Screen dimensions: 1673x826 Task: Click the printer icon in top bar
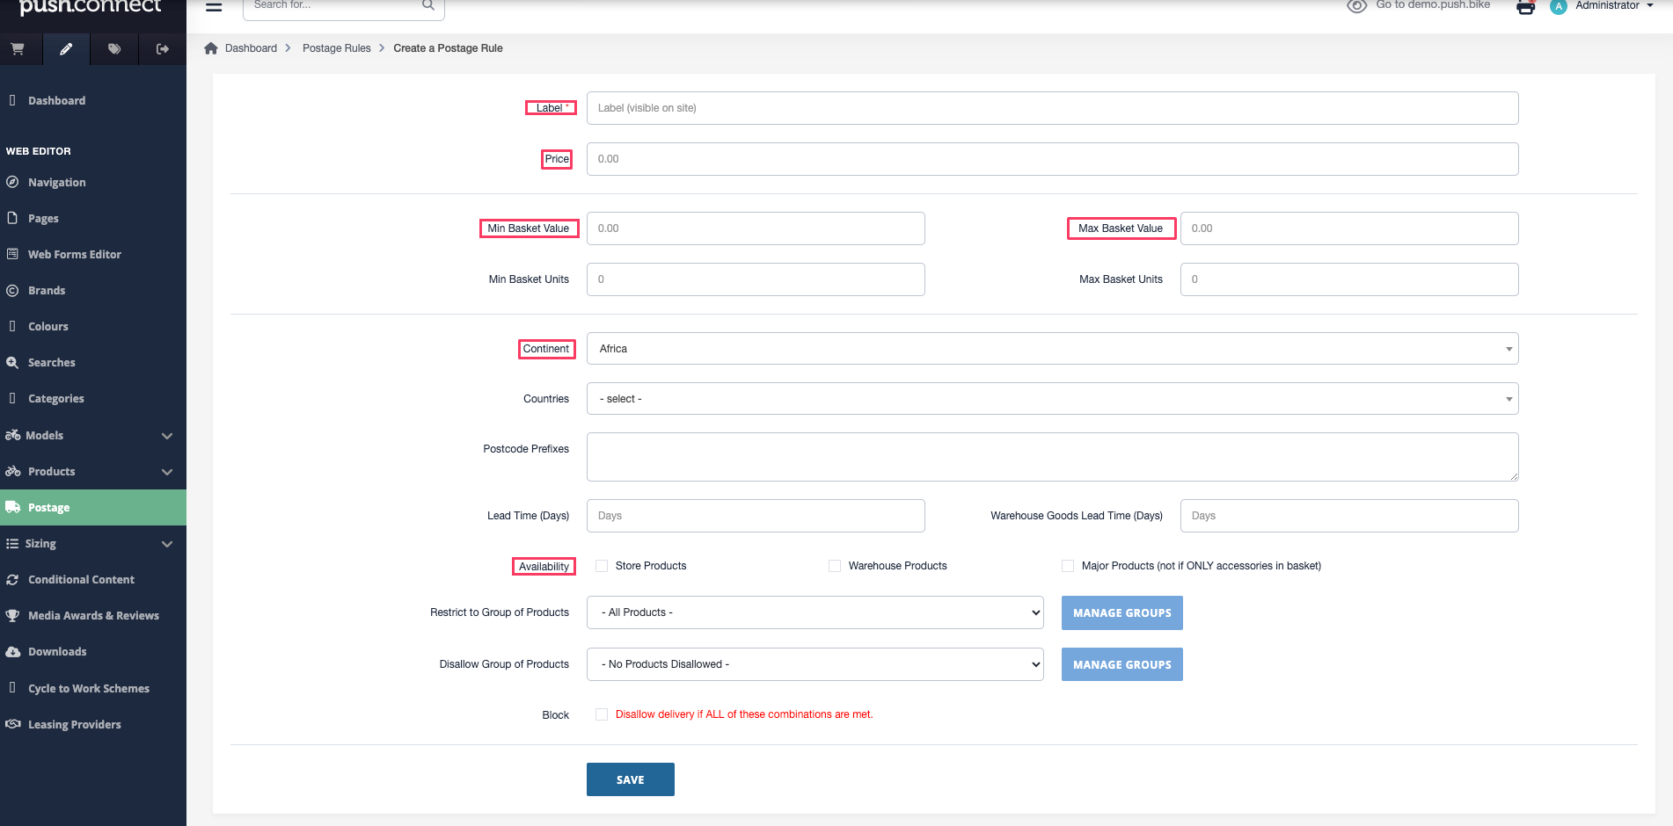pyautogui.click(x=1525, y=8)
